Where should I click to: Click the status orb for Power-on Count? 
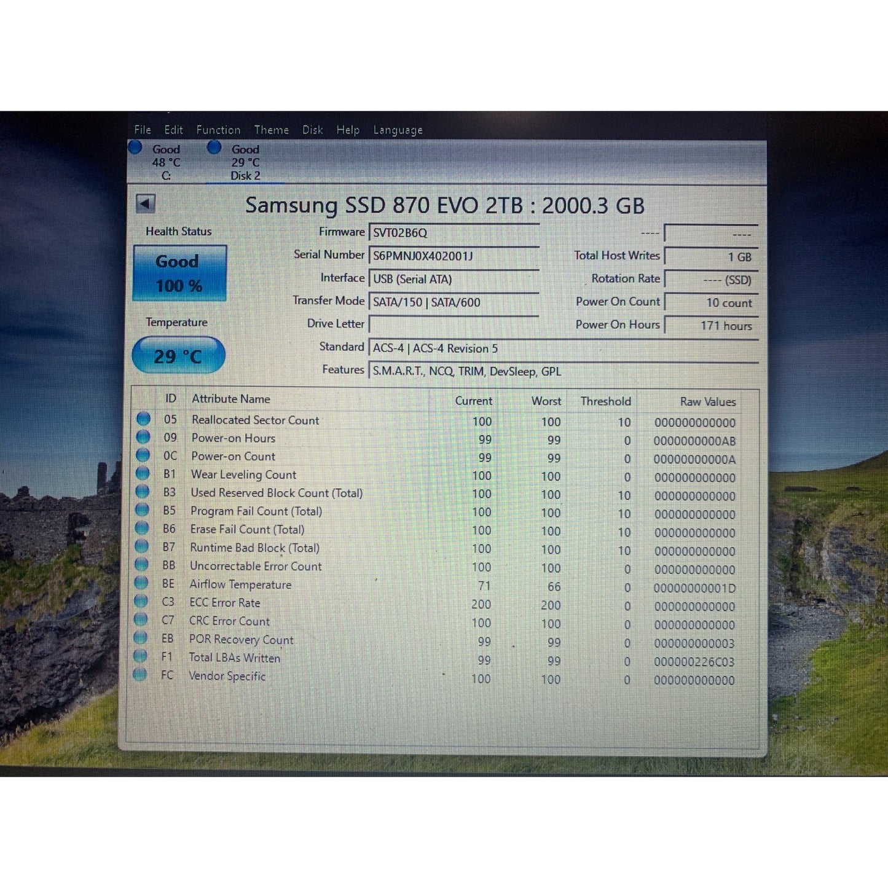143,455
